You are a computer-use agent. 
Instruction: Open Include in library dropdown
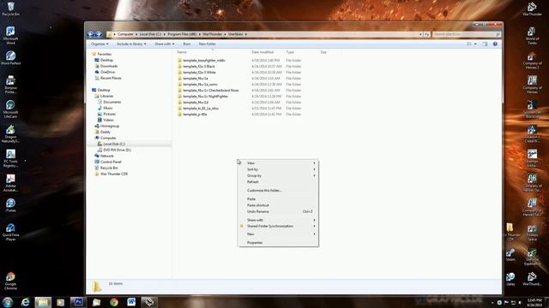click(131, 44)
